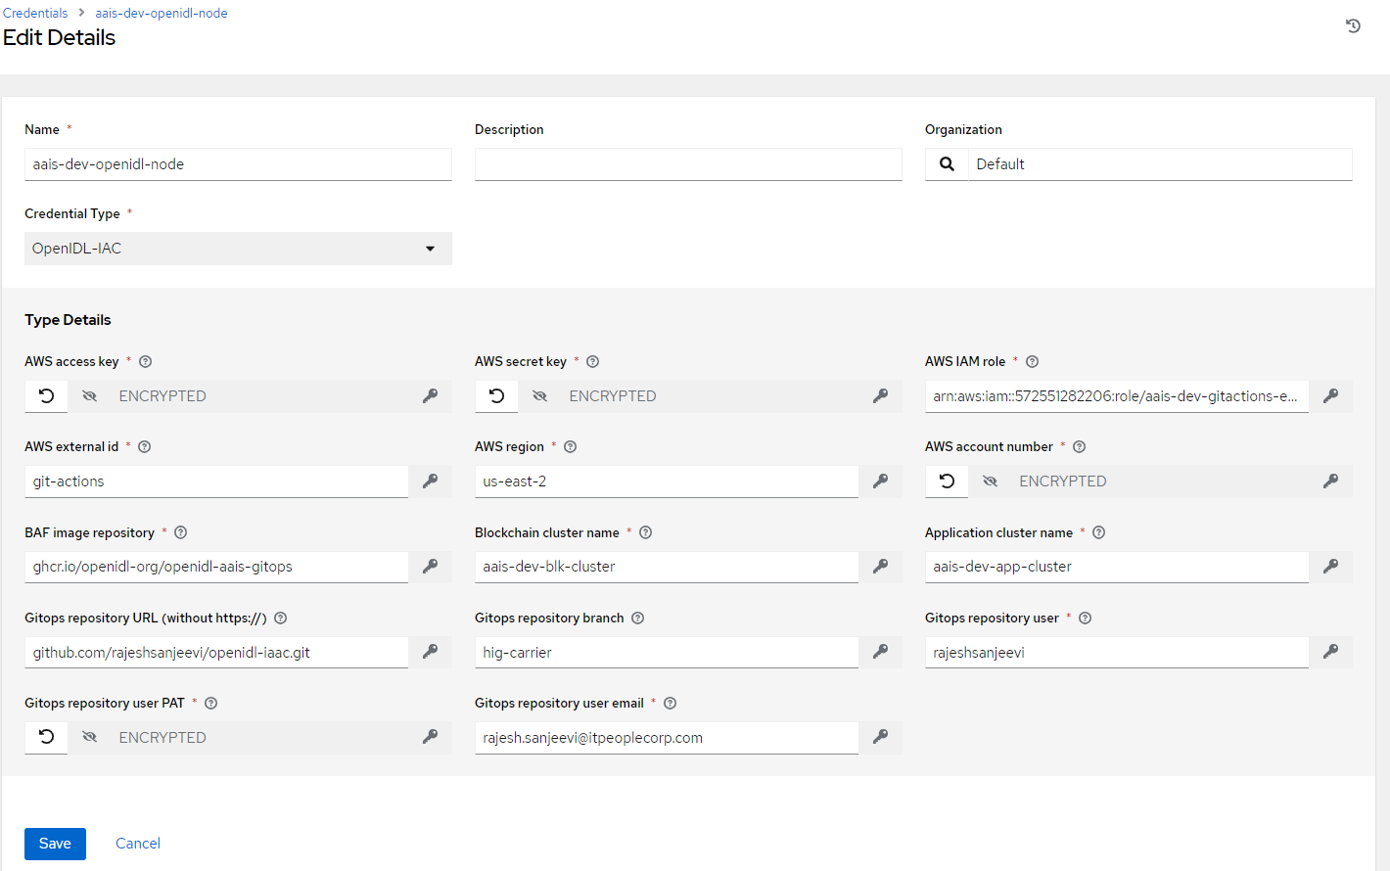Show help for AWS secret key
This screenshot has width=1390, height=871.
(592, 362)
